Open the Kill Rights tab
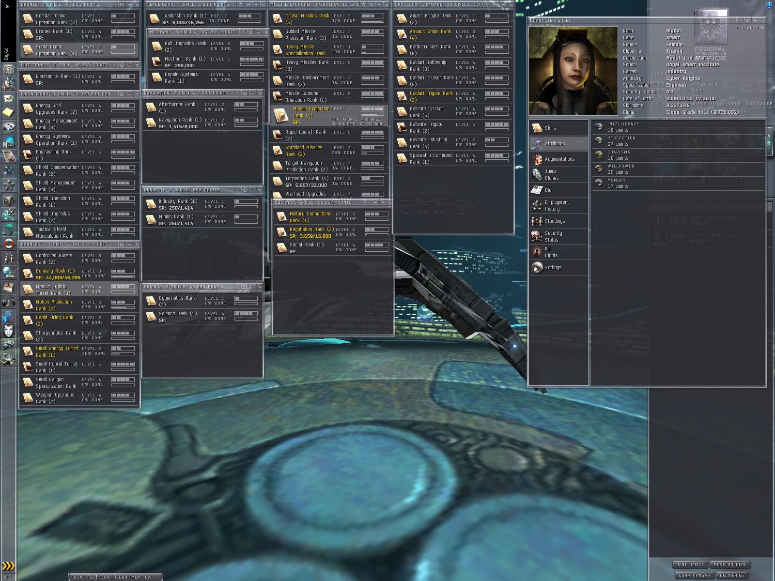Screen dimensions: 775x581 pos(558,252)
